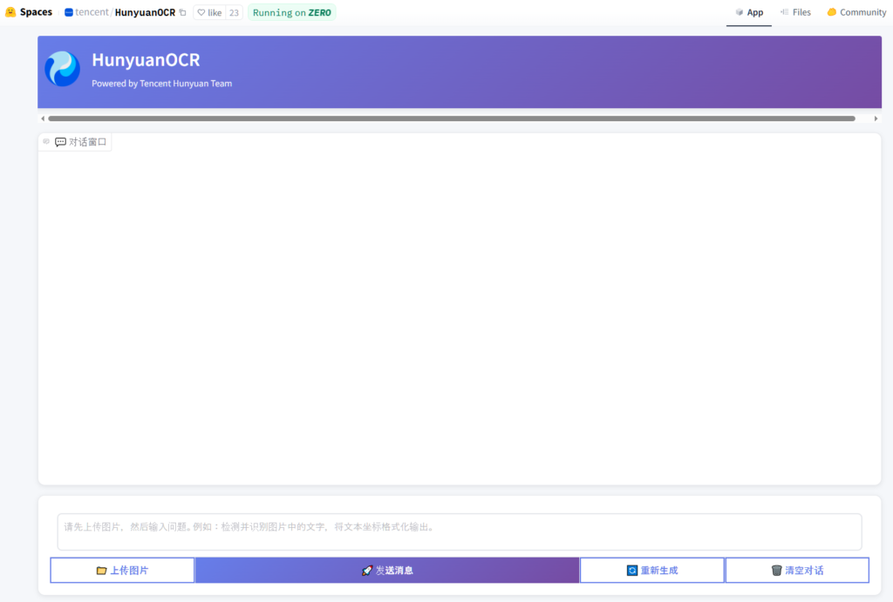Open the tencent organization page link

91,12
